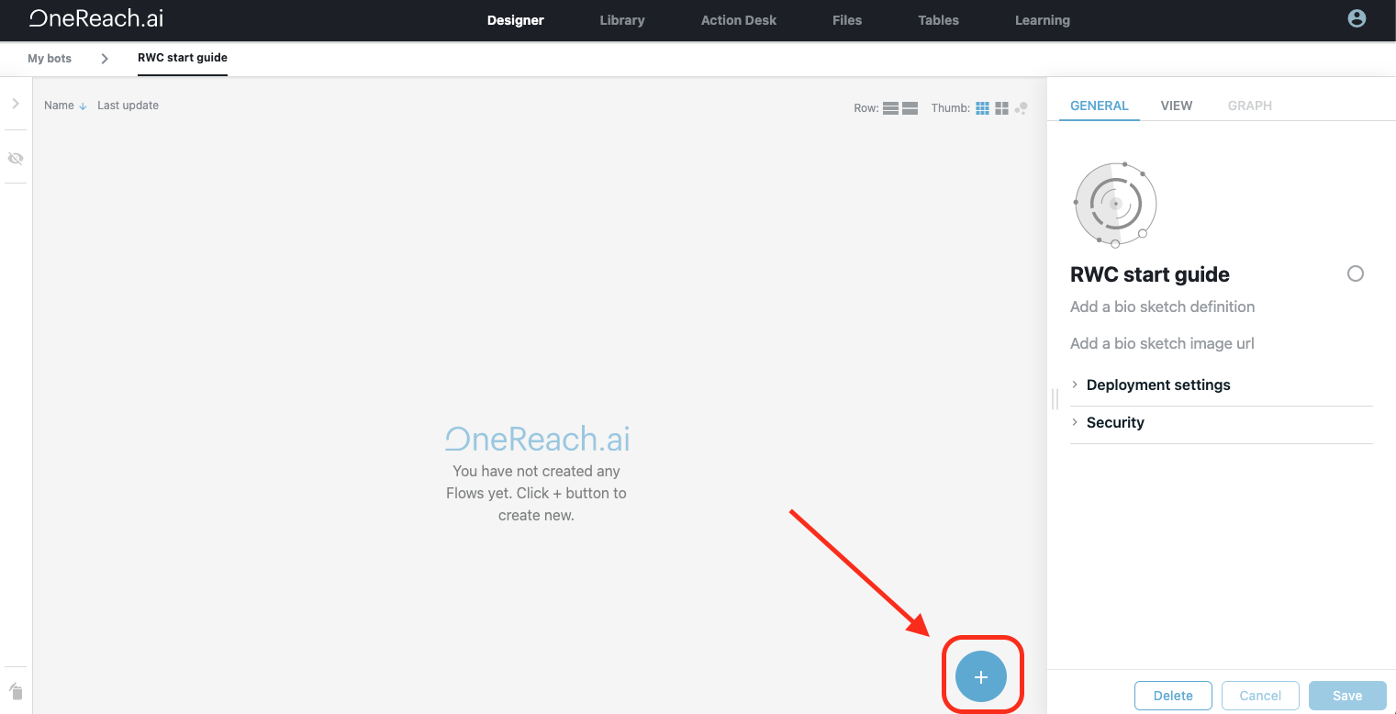The height and width of the screenshot is (714, 1396).
Task: Open the Designer menu
Action: pyautogui.click(x=515, y=20)
